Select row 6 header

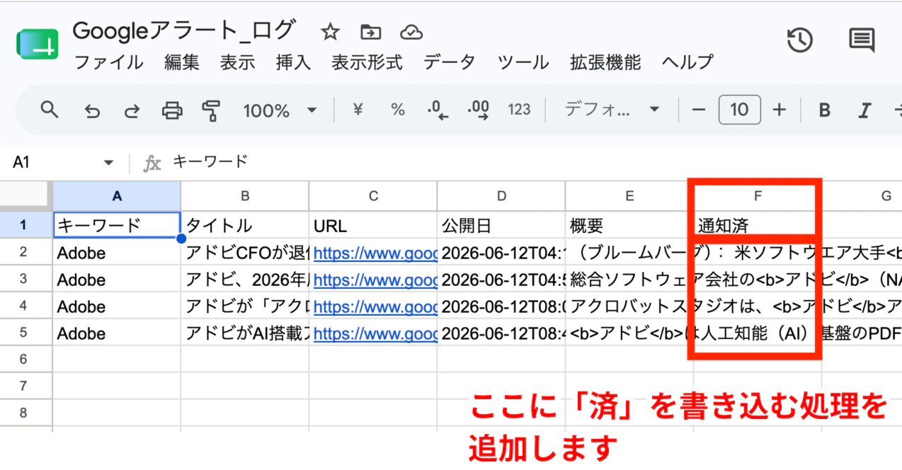coord(26,360)
